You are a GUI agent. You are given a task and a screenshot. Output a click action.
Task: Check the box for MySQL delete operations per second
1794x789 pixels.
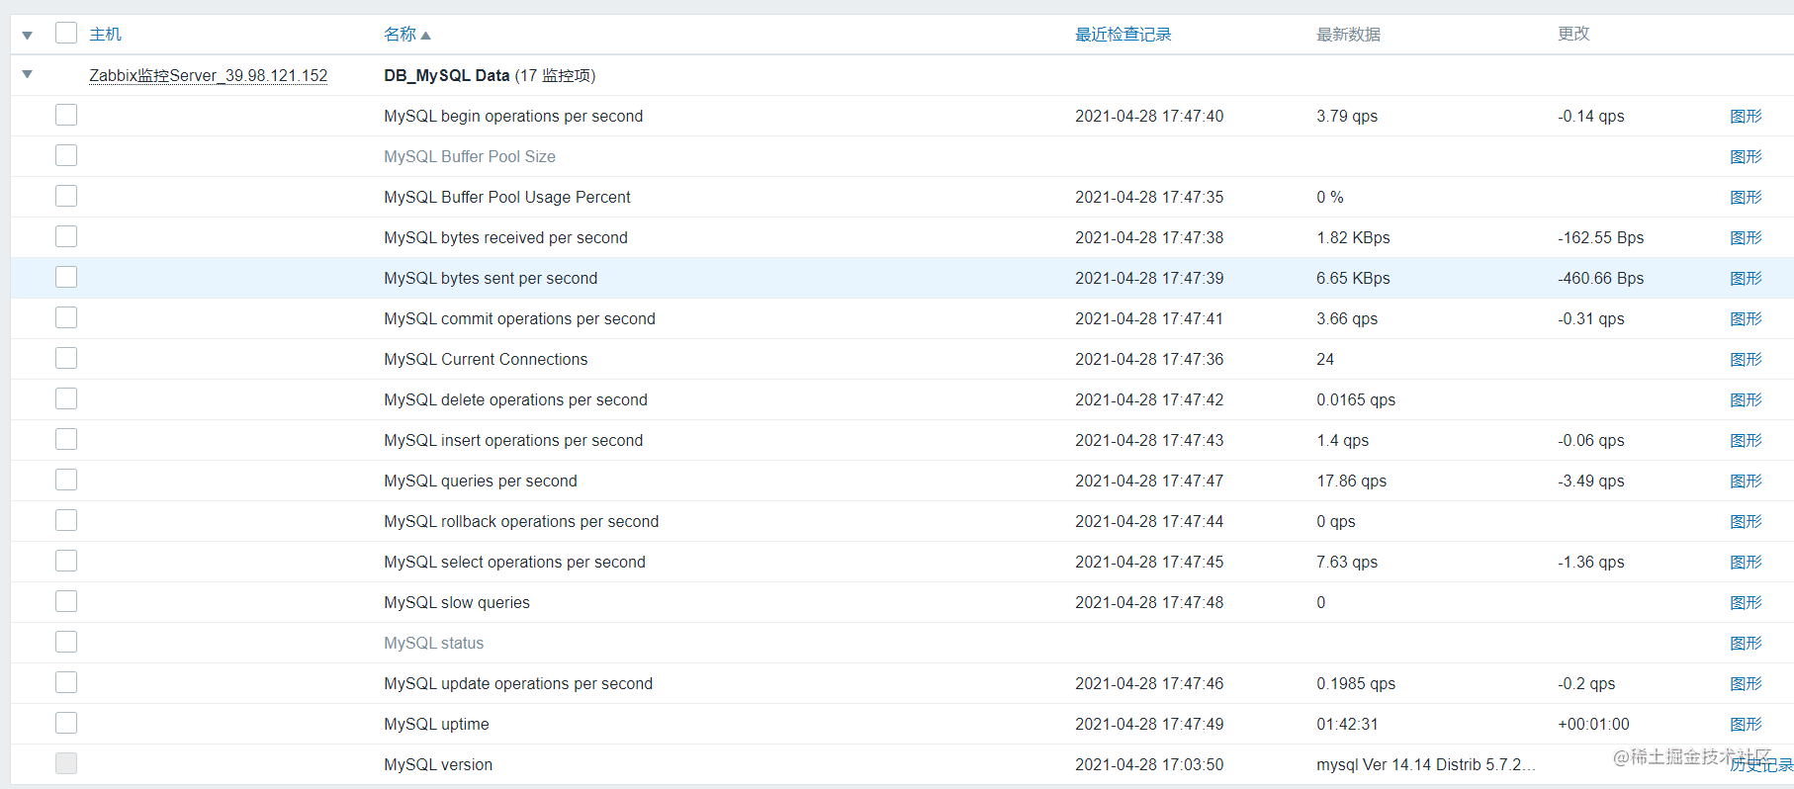coord(66,398)
